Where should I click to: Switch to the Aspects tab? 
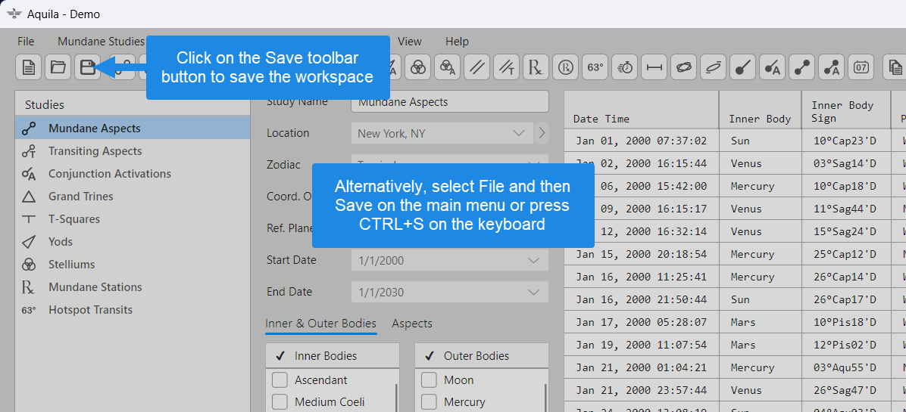(412, 324)
